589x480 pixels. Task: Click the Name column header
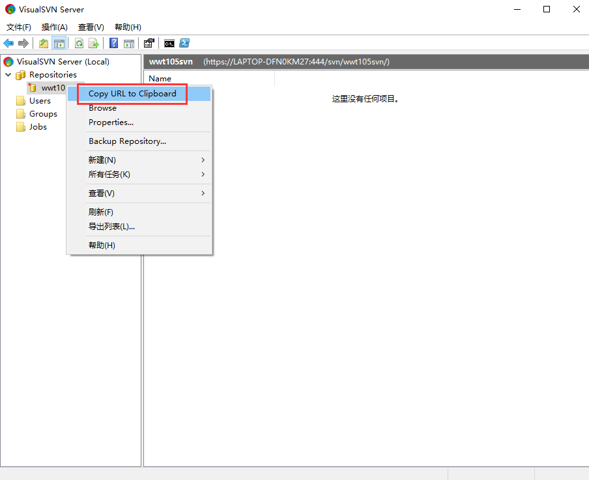[x=160, y=79]
